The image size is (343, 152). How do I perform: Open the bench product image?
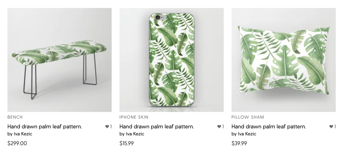tap(59, 60)
